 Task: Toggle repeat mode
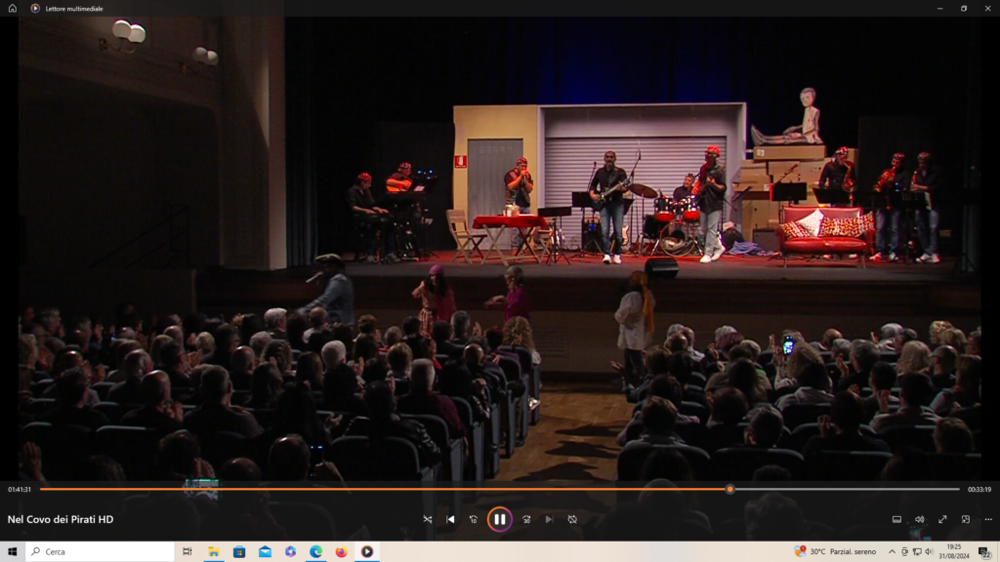[572, 519]
